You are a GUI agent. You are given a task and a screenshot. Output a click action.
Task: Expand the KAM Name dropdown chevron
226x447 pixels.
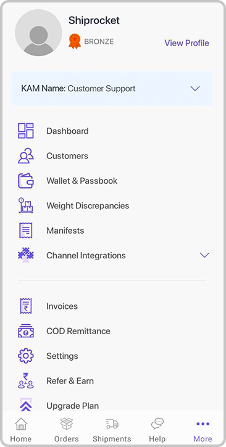(x=195, y=89)
